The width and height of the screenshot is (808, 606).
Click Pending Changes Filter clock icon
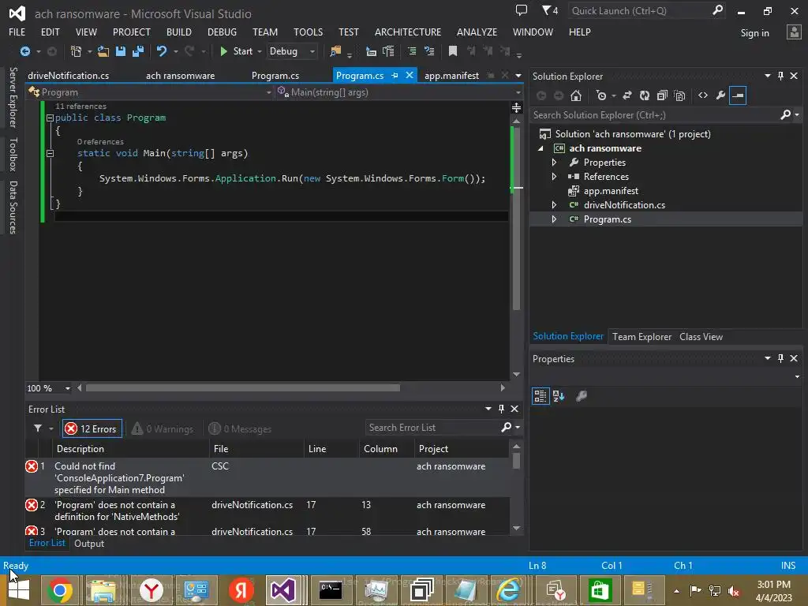coord(600,95)
